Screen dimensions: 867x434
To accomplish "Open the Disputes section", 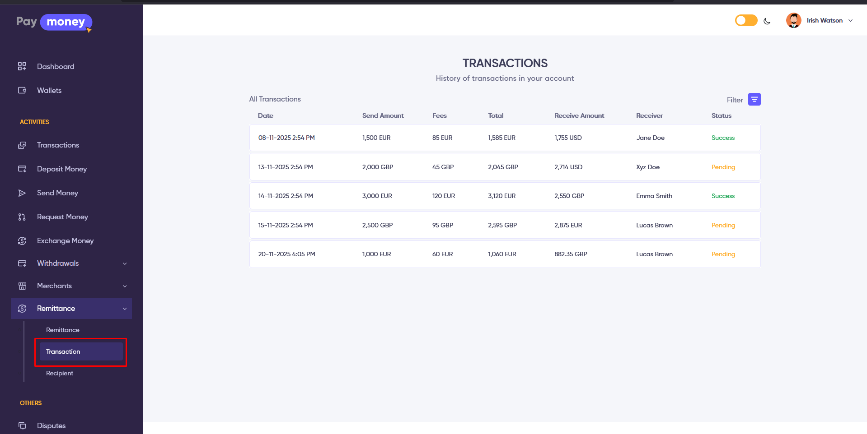I will [x=51, y=425].
